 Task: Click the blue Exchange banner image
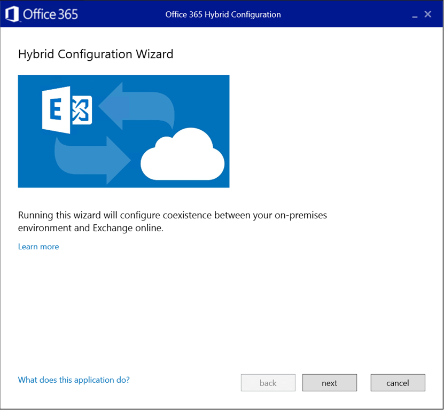[x=123, y=131]
